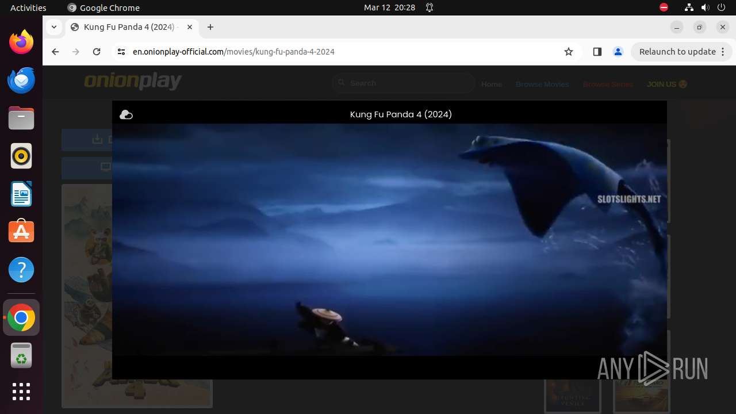The width and height of the screenshot is (736, 414).
Task: Open the clock calendar Mar 12 20:28
Action: (x=389, y=7)
